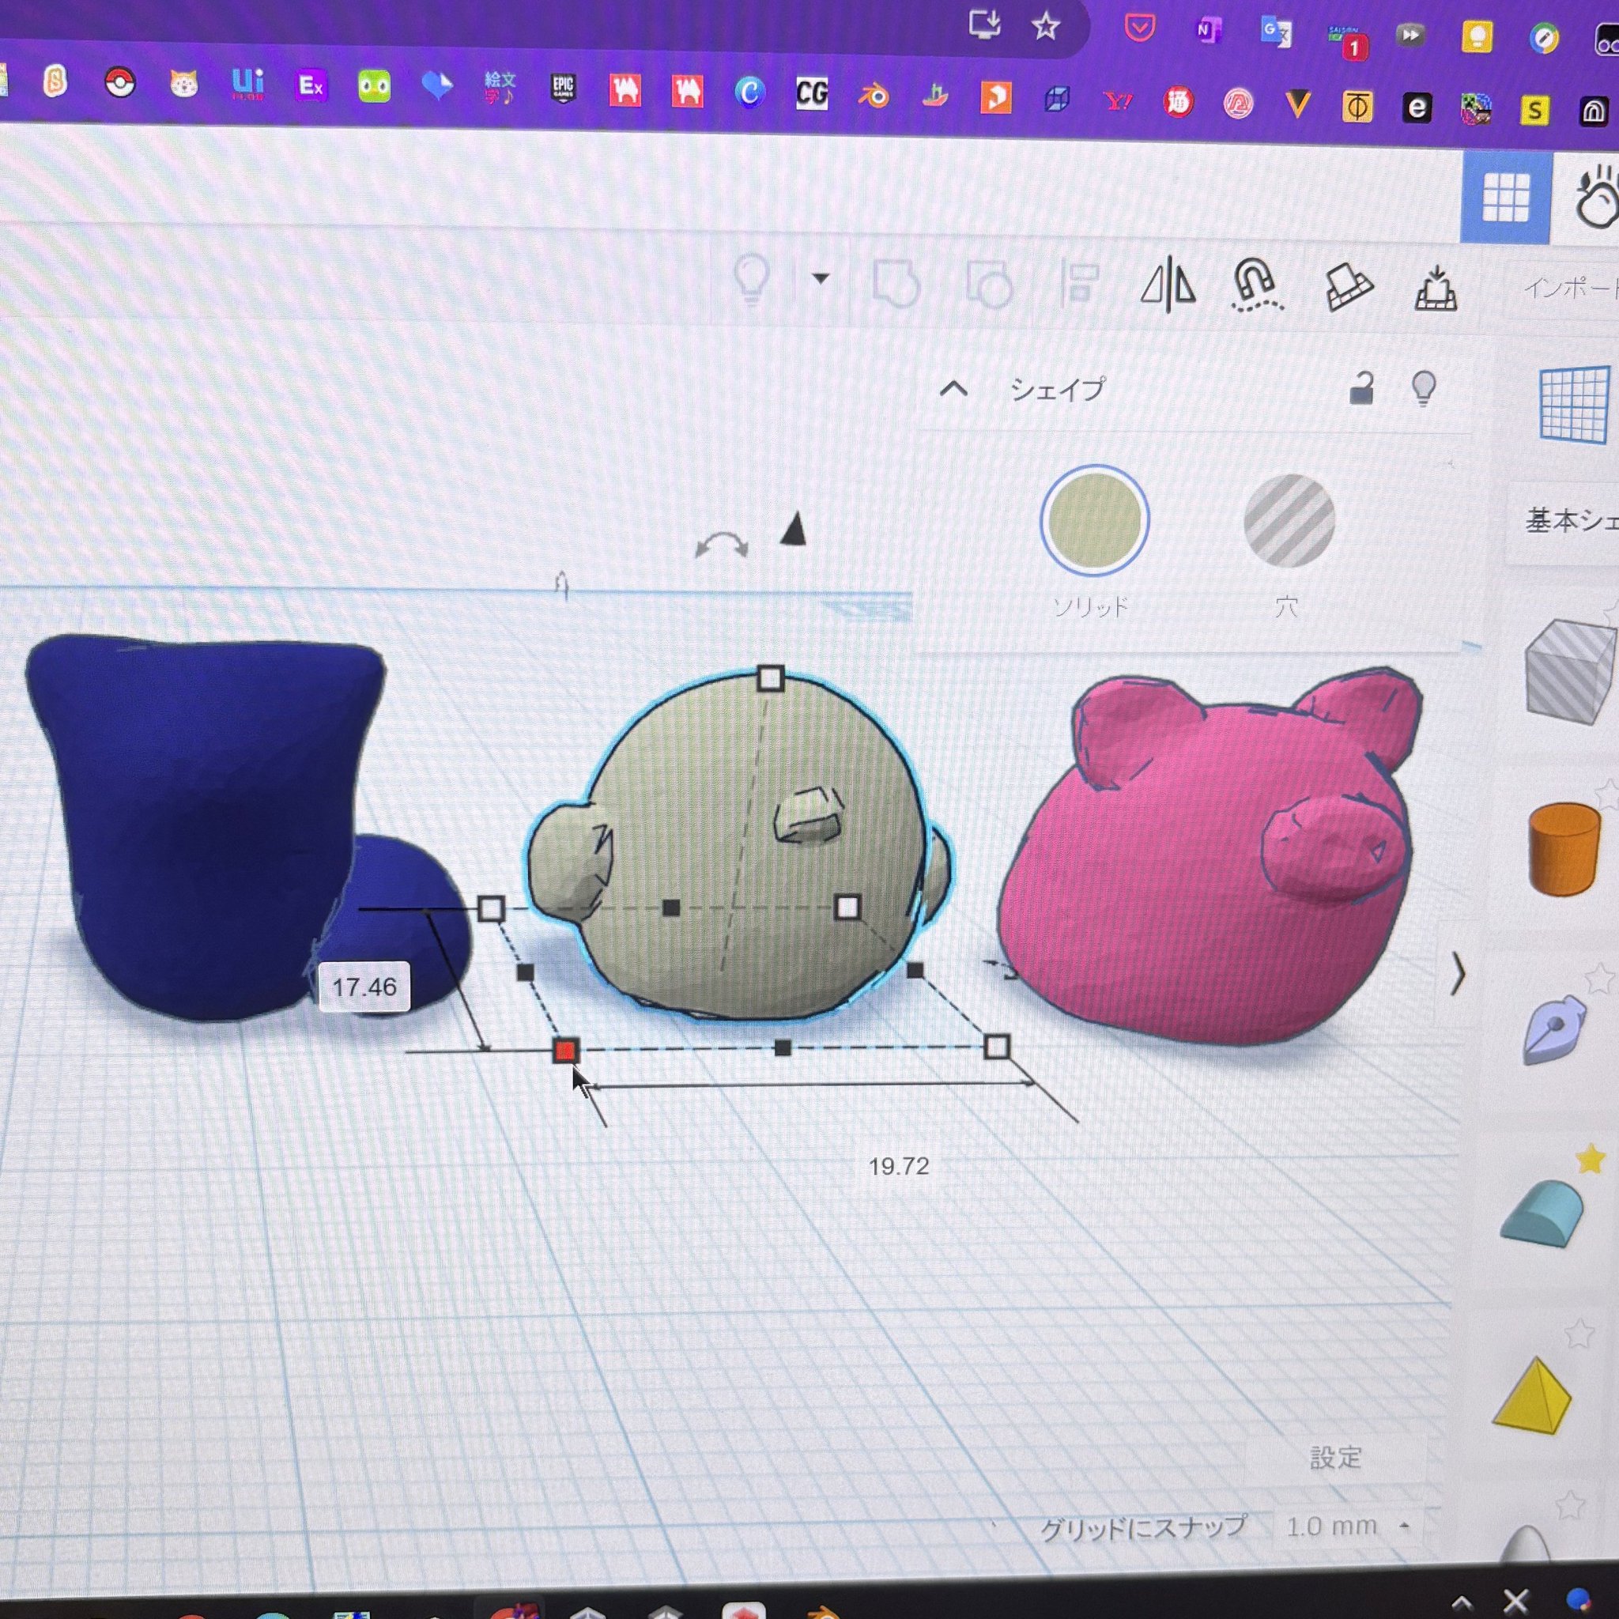
Task: Click the drop-to-workplane icon
Action: tap(1436, 289)
